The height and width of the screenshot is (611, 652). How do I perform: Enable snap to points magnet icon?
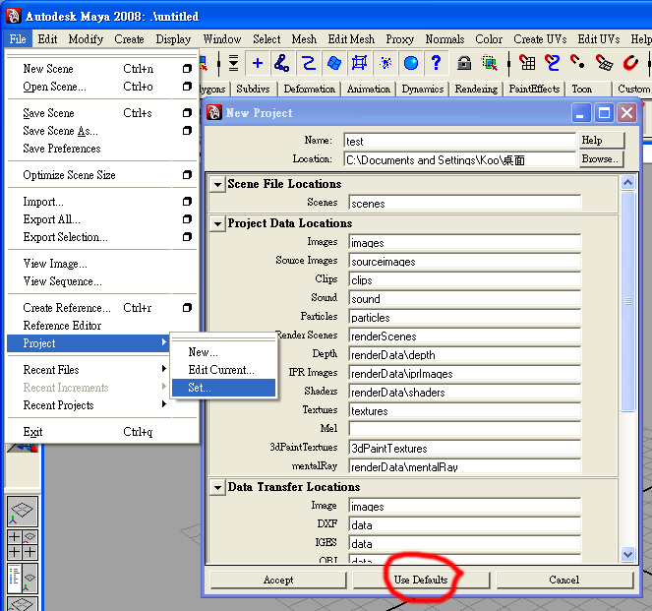pos(577,62)
